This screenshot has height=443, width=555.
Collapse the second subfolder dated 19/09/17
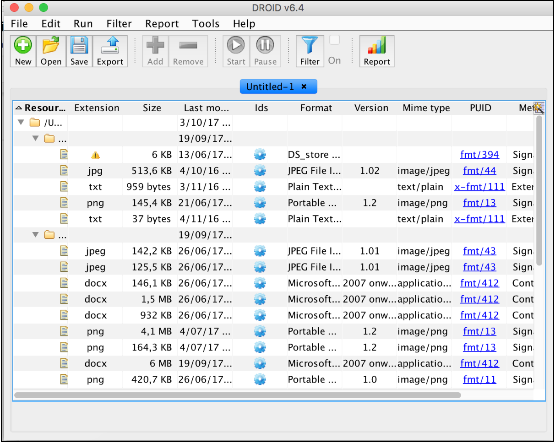click(35, 235)
